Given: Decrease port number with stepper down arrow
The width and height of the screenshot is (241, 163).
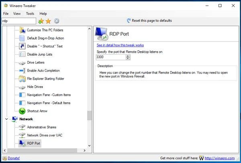Looking at the screenshot, I should click(x=128, y=58).
